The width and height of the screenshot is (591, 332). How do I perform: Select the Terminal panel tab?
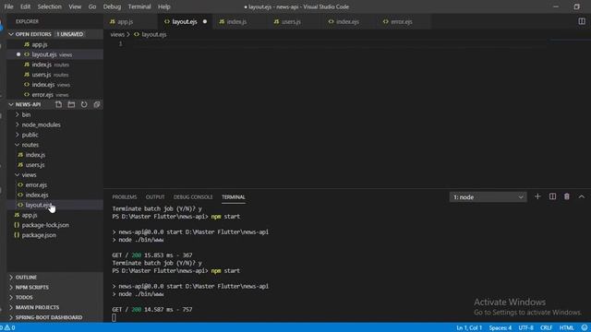click(234, 197)
